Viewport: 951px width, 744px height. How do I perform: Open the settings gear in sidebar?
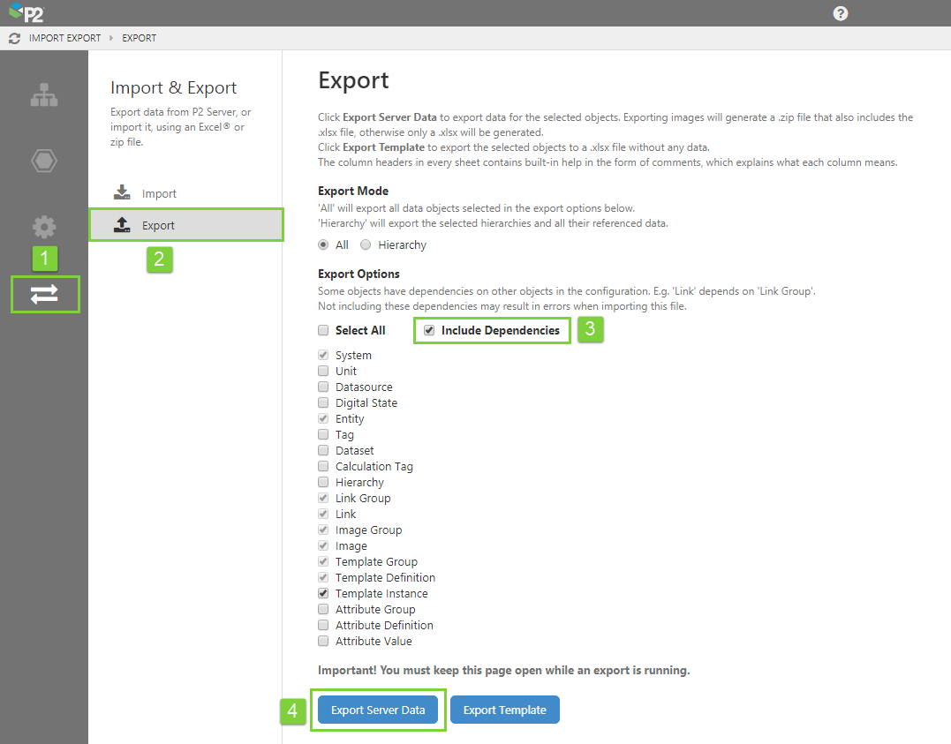pos(44,227)
